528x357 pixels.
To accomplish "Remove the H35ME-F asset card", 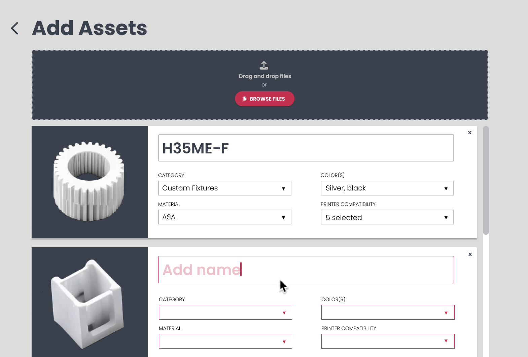I will [x=470, y=133].
